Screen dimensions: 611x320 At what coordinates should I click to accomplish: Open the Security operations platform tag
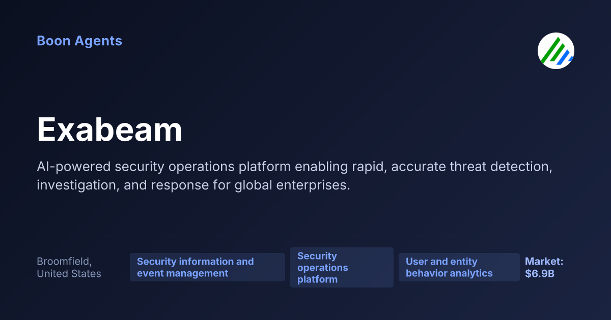coord(342,268)
